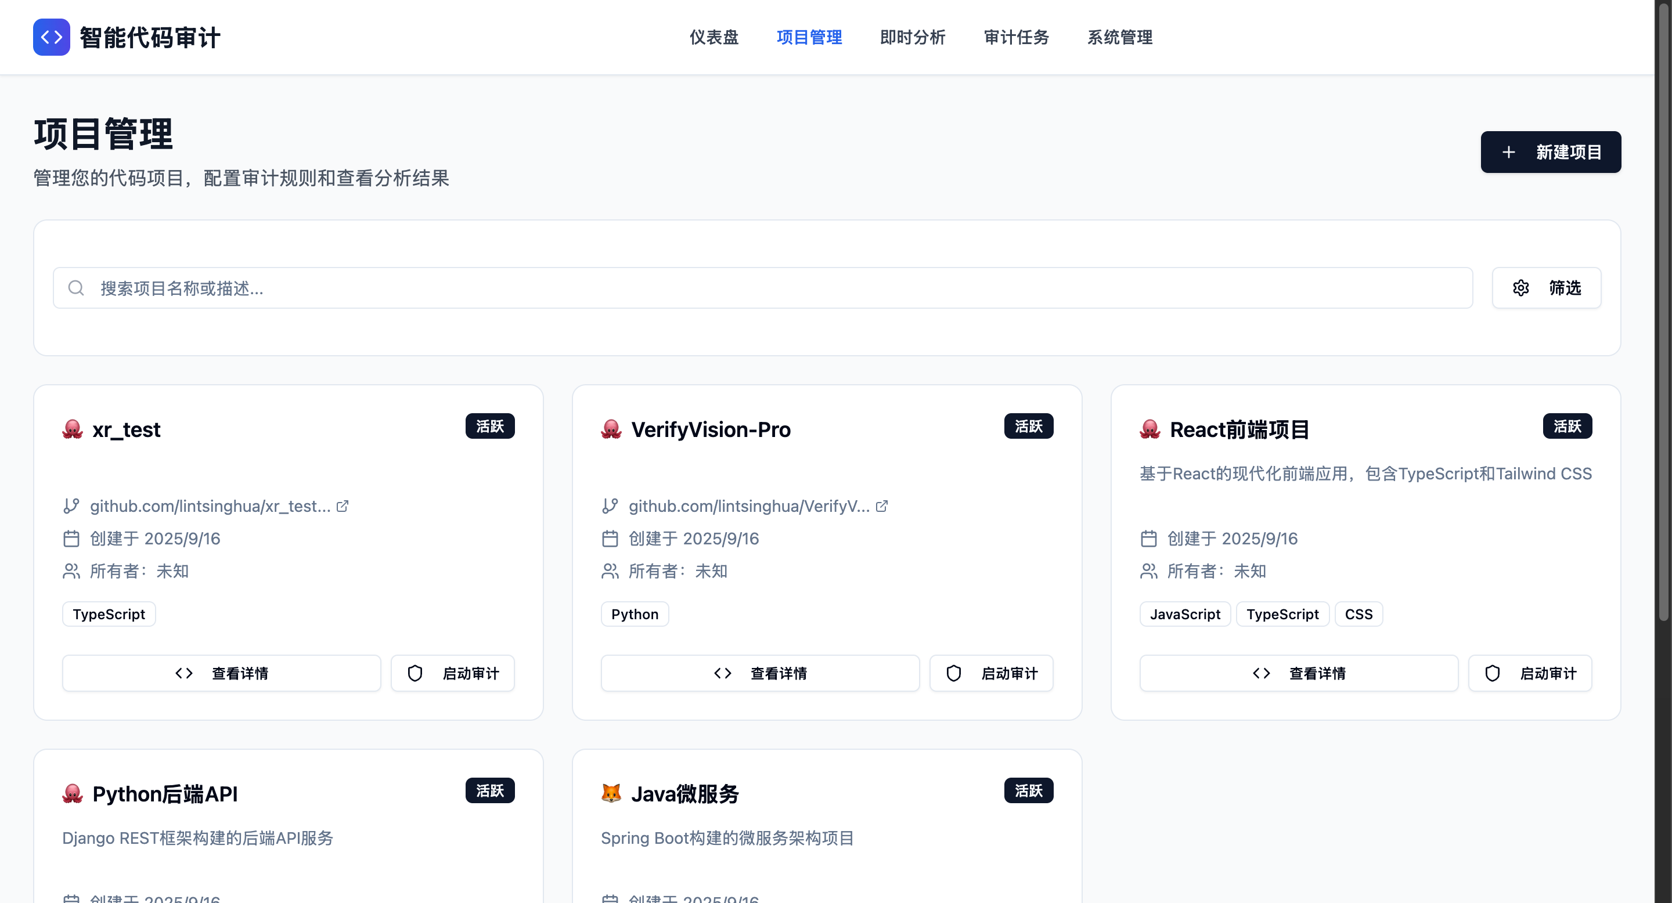Toggle the 活跃 badge on React前端项目
Screen dimensions: 1672x903
(1568, 426)
